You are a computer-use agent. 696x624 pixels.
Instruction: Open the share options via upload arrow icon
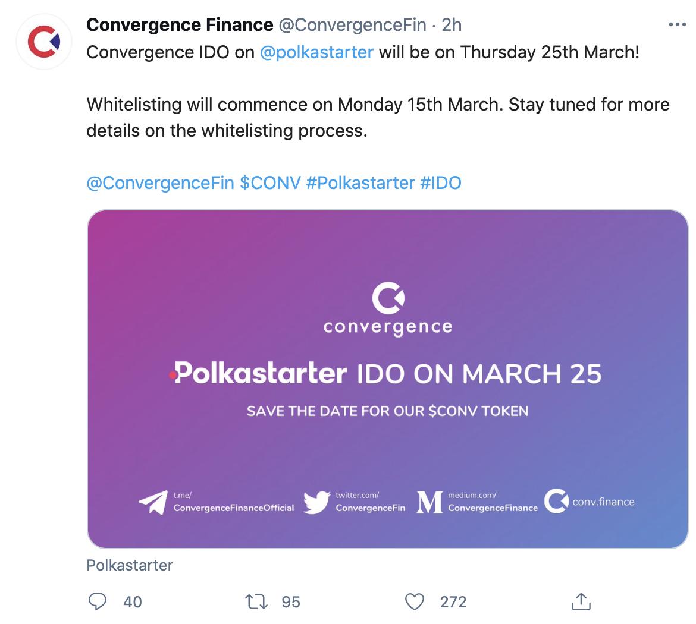(x=581, y=602)
